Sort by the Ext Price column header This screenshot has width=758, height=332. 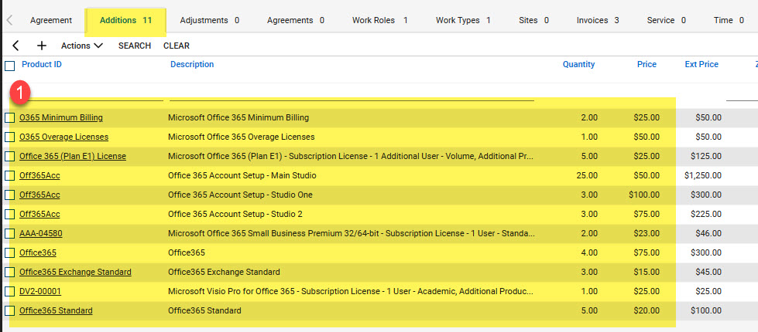click(x=701, y=64)
